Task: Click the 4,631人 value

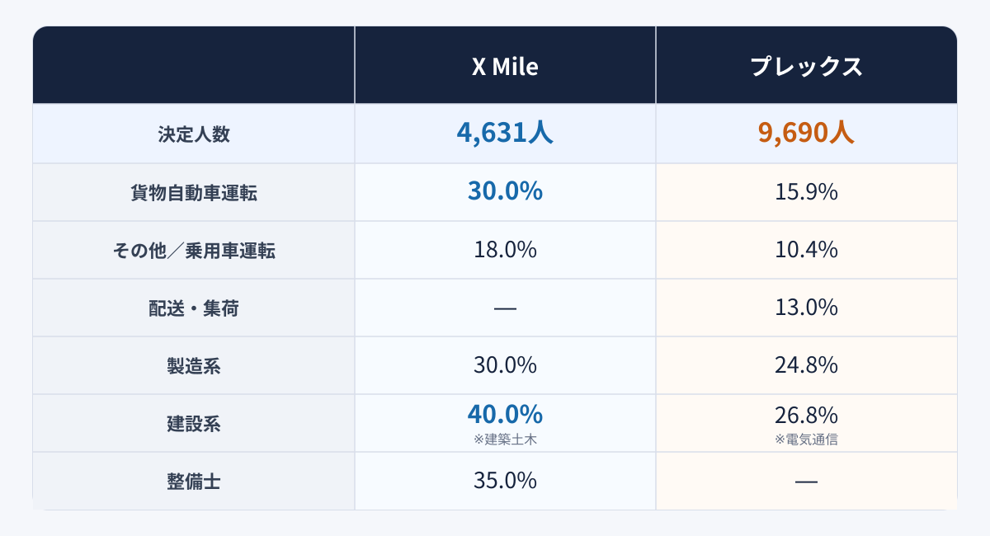Action: tap(505, 133)
